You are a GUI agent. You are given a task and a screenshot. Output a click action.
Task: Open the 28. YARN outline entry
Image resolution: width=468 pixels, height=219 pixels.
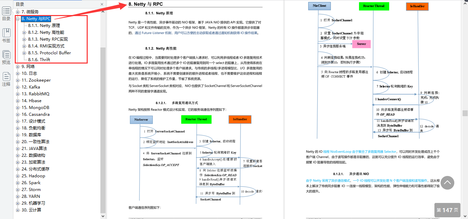coord(31,196)
